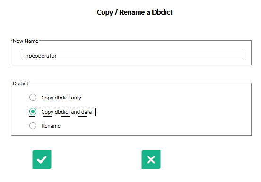Choose the Copy dbdict and data radio

33,112
